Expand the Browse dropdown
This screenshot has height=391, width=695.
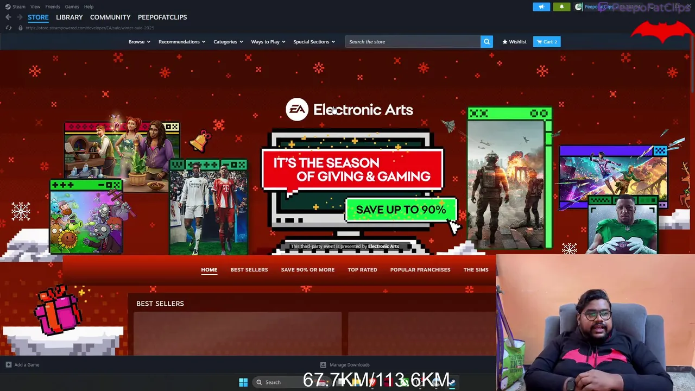tap(140, 42)
